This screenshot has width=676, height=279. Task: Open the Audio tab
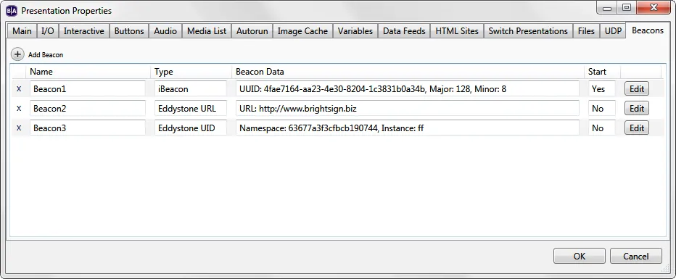pyautogui.click(x=165, y=31)
